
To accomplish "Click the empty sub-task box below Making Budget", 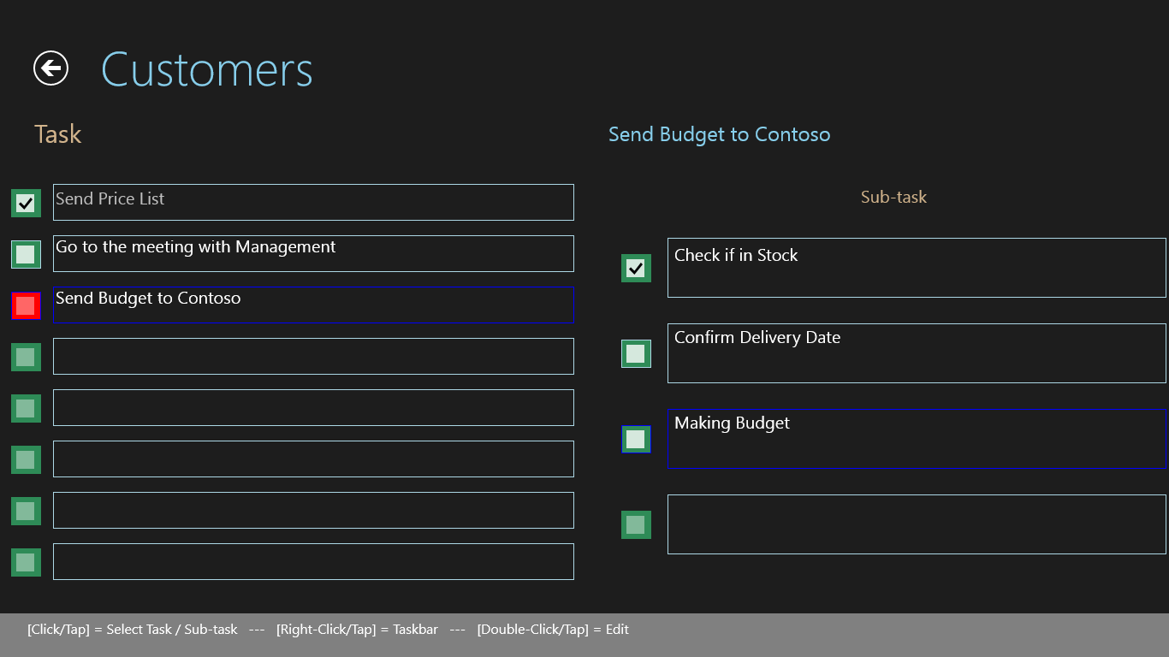I will click(917, 524).
